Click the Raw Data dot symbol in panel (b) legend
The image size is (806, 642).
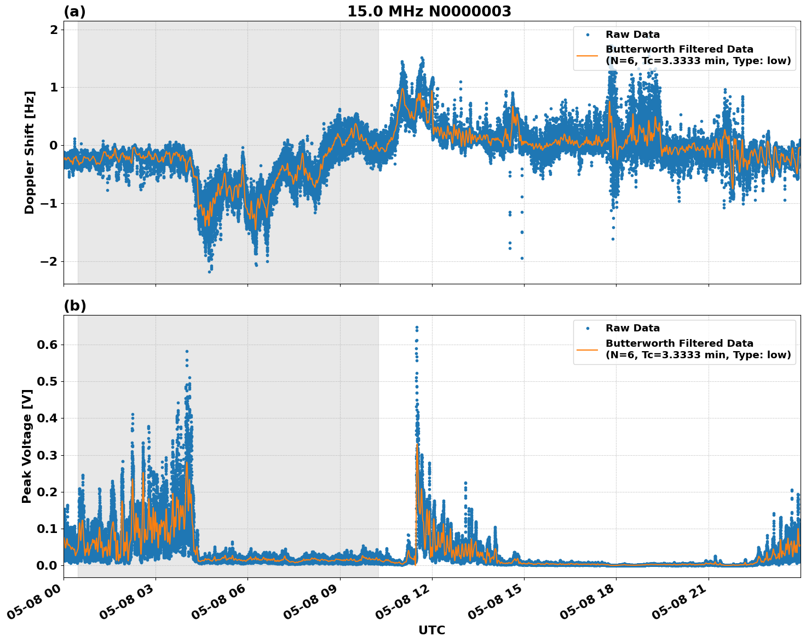pos(588,329)
